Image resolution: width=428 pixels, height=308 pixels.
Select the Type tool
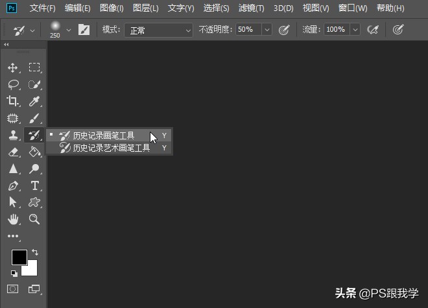(x=34, y=185)
